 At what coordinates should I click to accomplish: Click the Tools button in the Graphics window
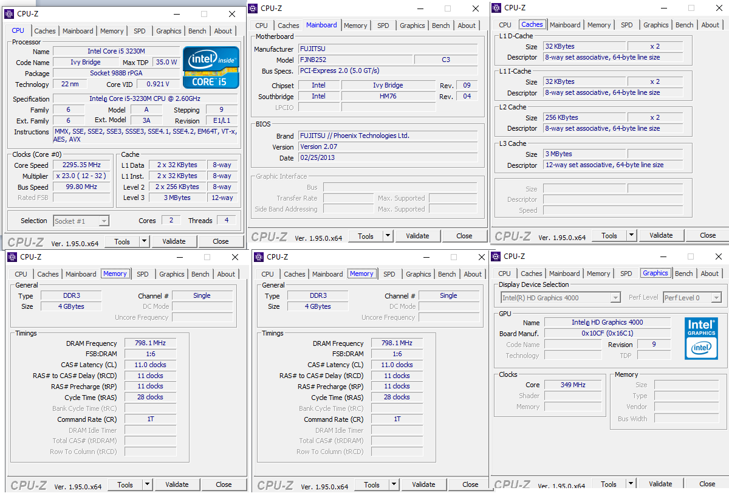(x=609, y=484)
